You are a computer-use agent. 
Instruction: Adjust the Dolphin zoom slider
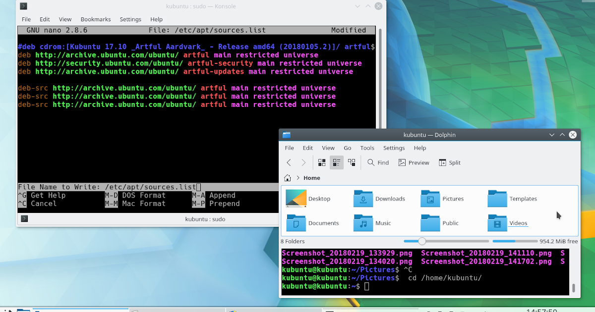[422, 241]
